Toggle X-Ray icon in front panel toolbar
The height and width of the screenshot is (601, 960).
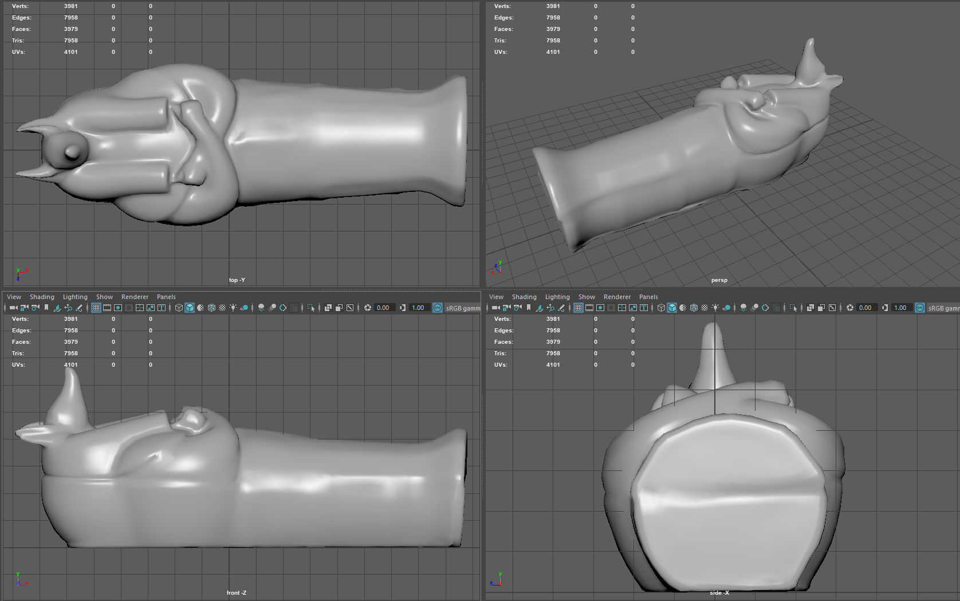click(328, 308)
